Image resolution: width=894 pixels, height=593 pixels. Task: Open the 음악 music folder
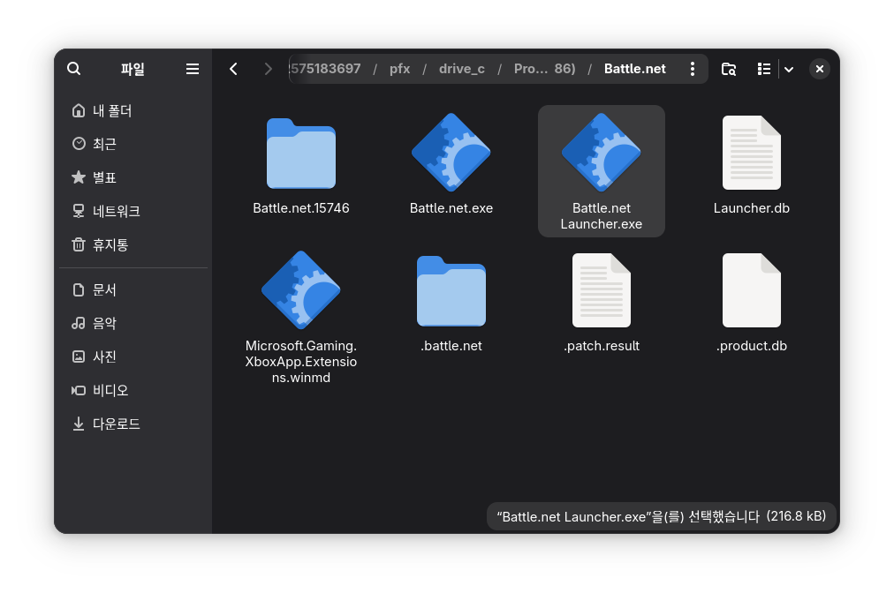coord(104,324)
